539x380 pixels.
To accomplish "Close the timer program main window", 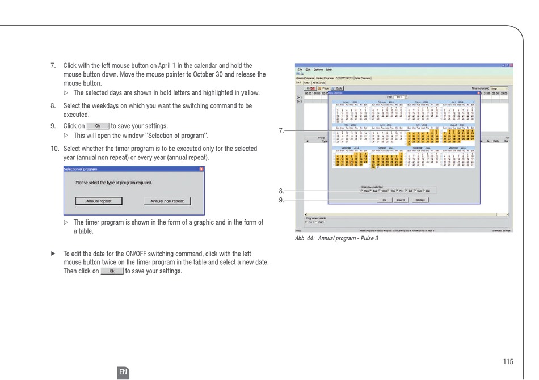I will coord(511,65).
